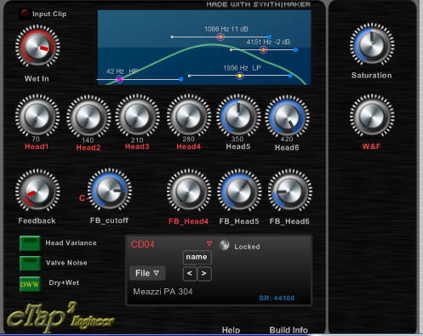Click the Wet In knob
This screenshot has height=336, width=423.
point(37,46)
